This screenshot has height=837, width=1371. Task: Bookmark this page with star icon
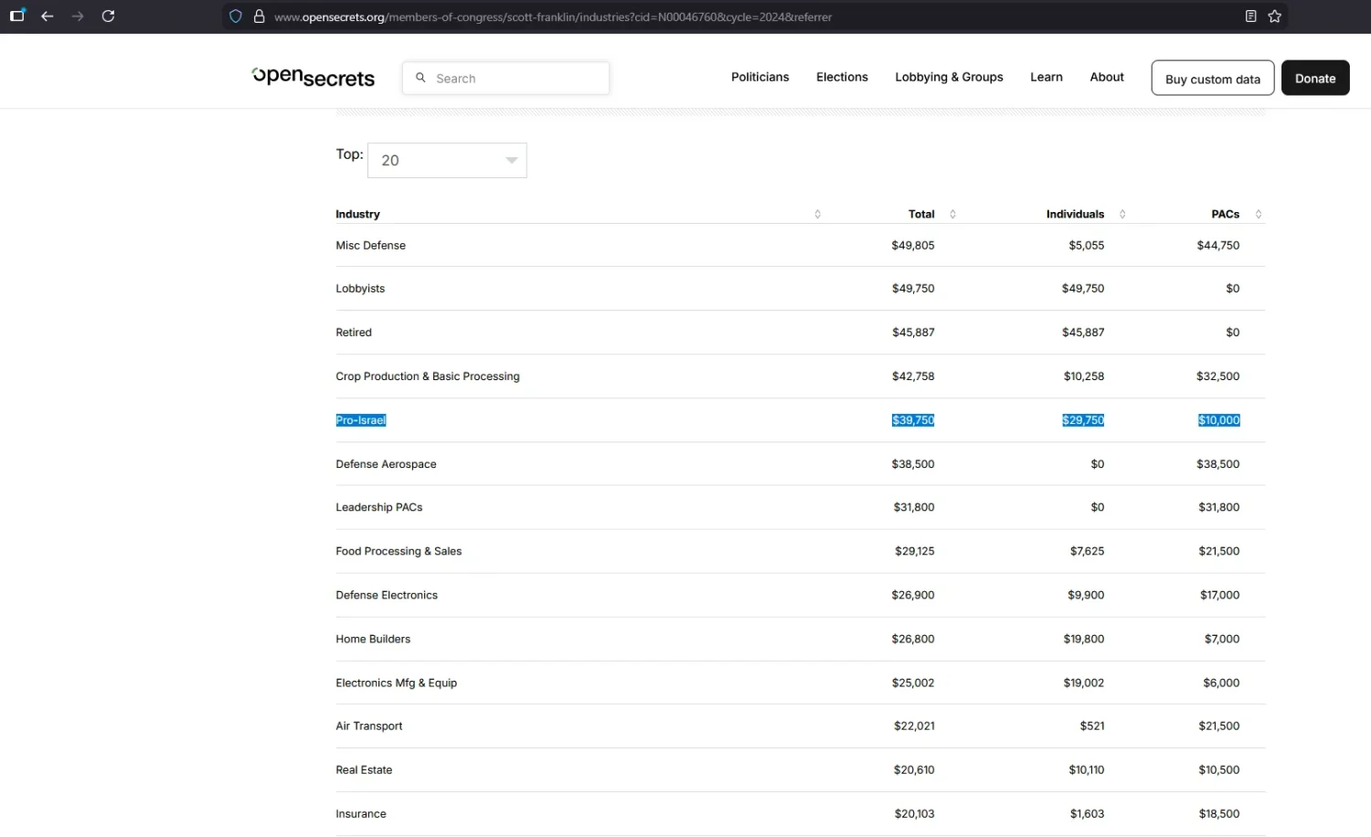click(x=1275, y=16)
